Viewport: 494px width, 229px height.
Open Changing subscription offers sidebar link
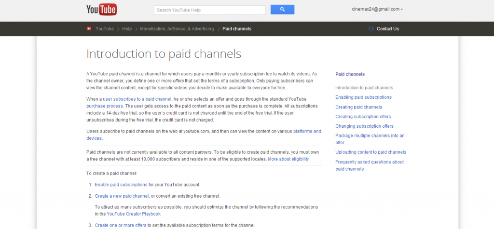click(x=365, y=126)
